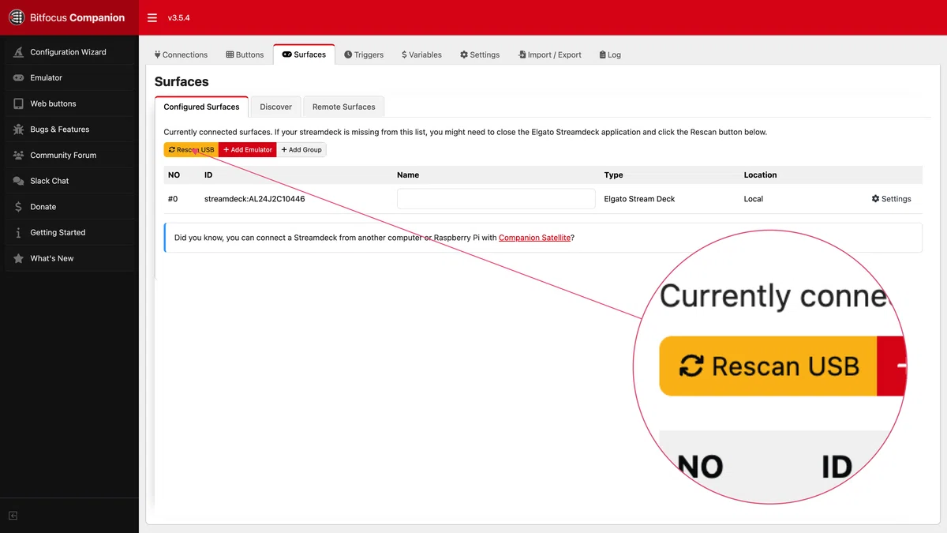Open Slack Chat sidebar link
This screenshot has height=533, width=947.
pyautogui.click(x=69, y=181)
